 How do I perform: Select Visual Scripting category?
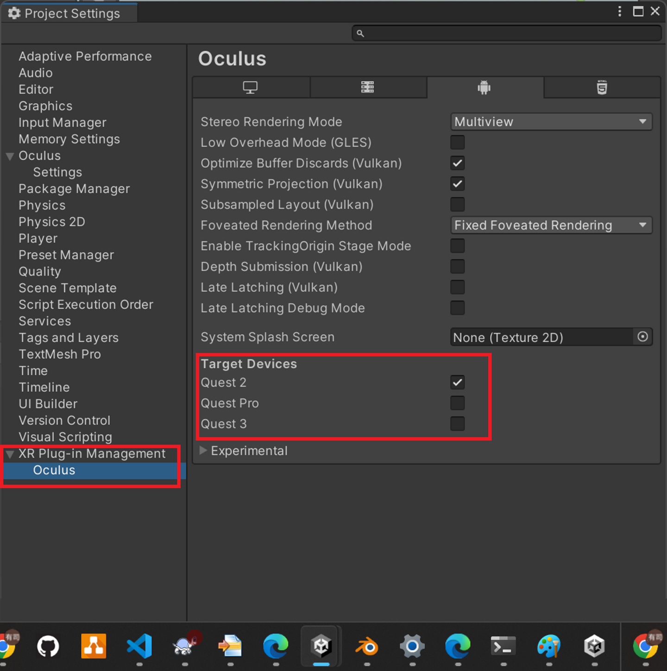tap(65, 437)
